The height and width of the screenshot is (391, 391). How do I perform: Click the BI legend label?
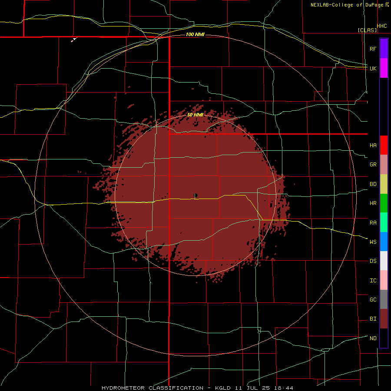click(373, 319)
